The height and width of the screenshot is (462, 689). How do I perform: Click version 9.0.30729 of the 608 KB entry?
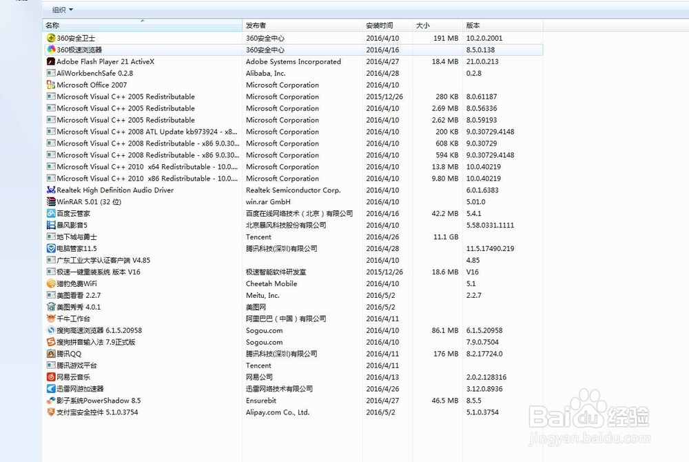coord(482,143)
